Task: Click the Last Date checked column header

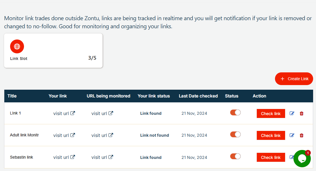Action: (x=198, y=96)
